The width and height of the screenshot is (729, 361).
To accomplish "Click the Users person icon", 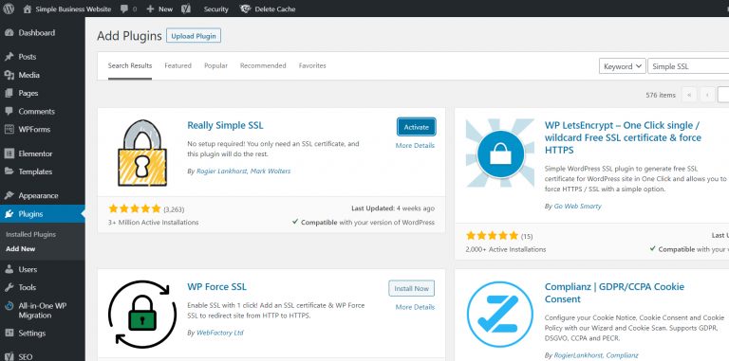I will 9,269.
